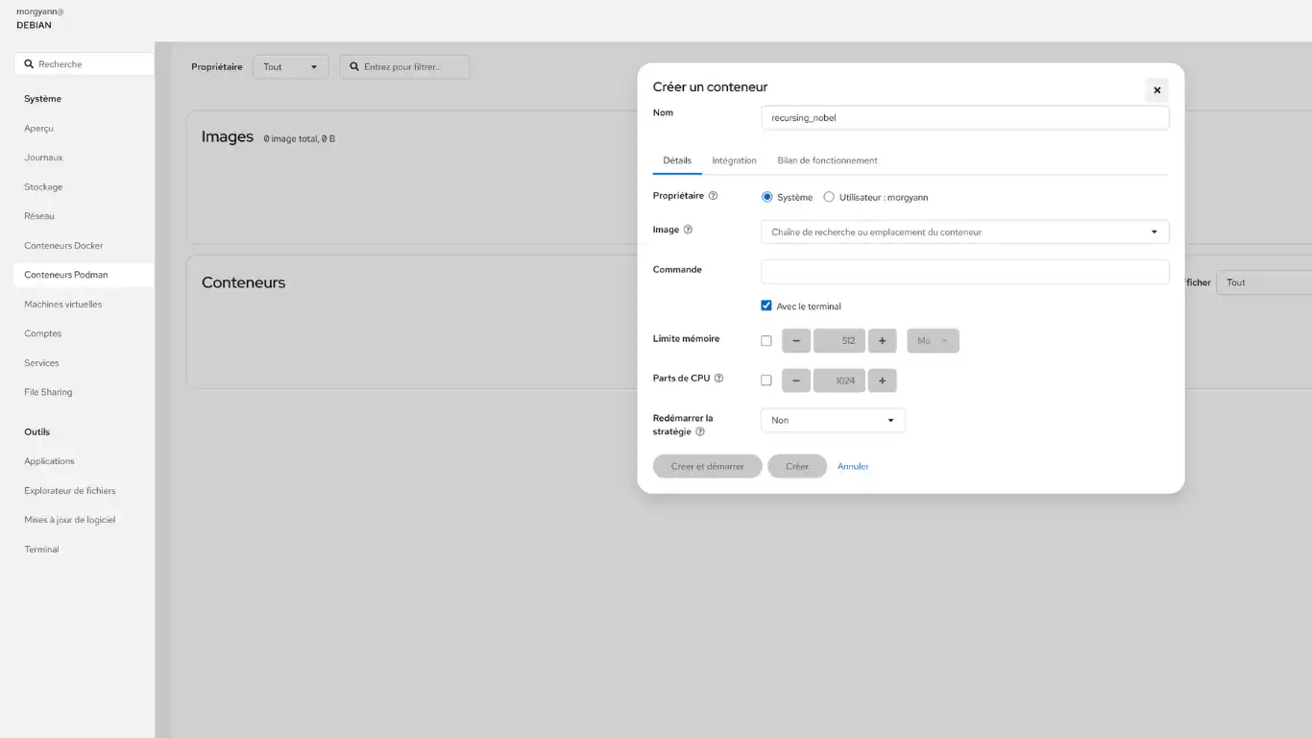
Task: Increase CPU shares with plus button
Action: tap(882, 381)
